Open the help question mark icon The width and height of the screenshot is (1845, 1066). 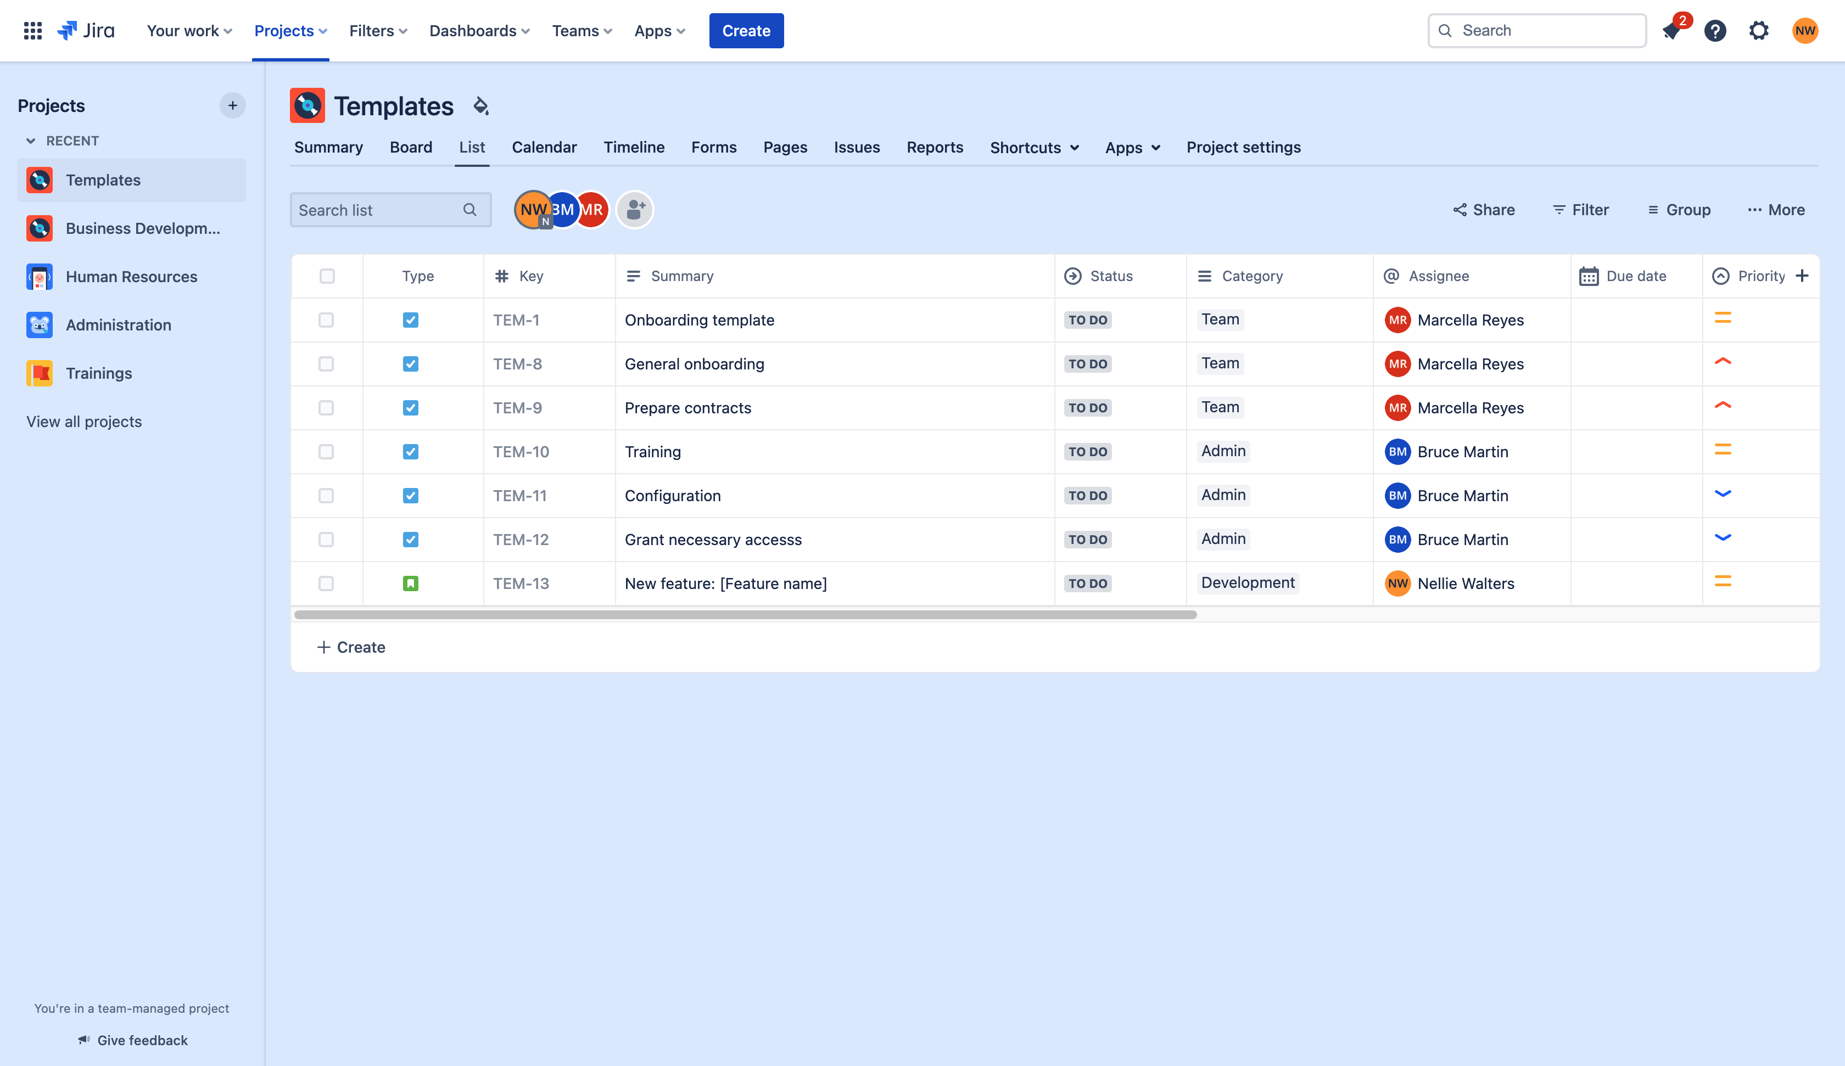(x=1715, y=31)
